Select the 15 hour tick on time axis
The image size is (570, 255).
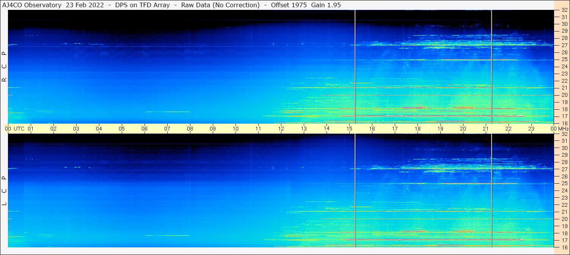pyautogui.click(x=349, y=129)
